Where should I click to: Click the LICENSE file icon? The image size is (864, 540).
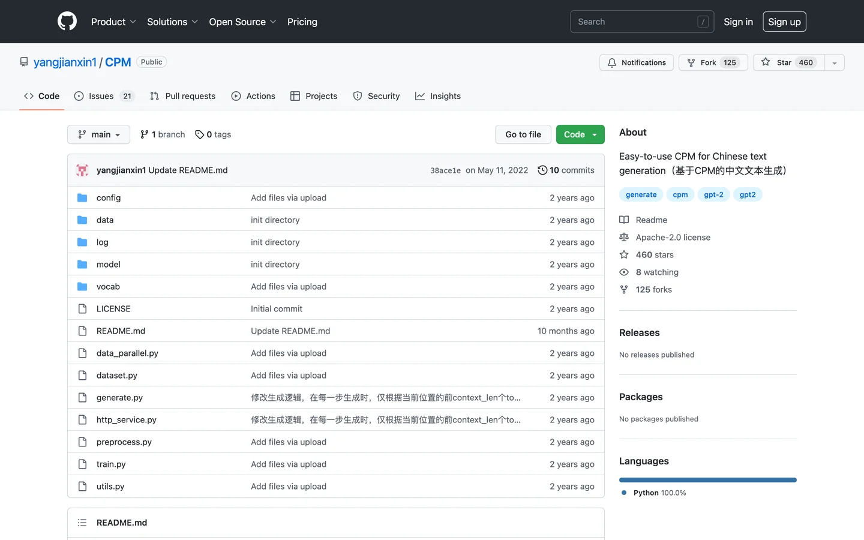(82, 308)
